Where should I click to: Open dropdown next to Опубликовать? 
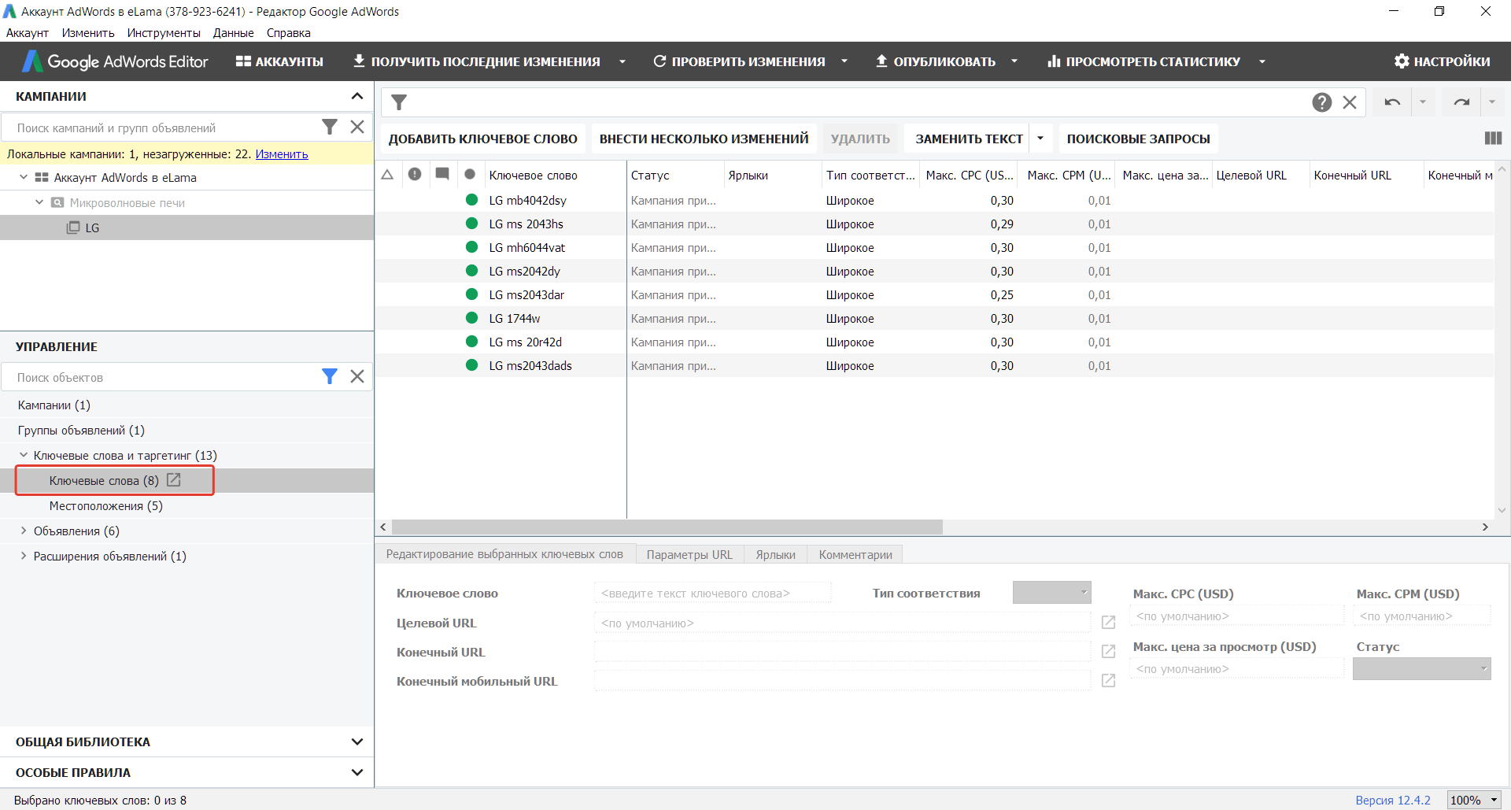coord(1014,61)
